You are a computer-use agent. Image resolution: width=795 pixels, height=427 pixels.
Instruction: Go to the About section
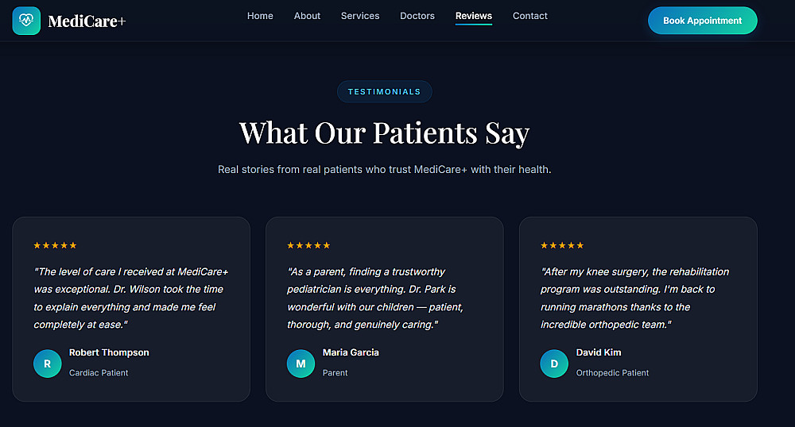click(x=307, y=16)
